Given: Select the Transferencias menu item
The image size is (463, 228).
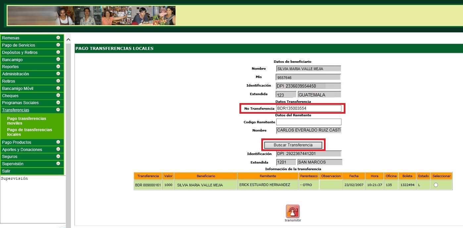Looking at the screenshot, I should [x=16, y=110].
